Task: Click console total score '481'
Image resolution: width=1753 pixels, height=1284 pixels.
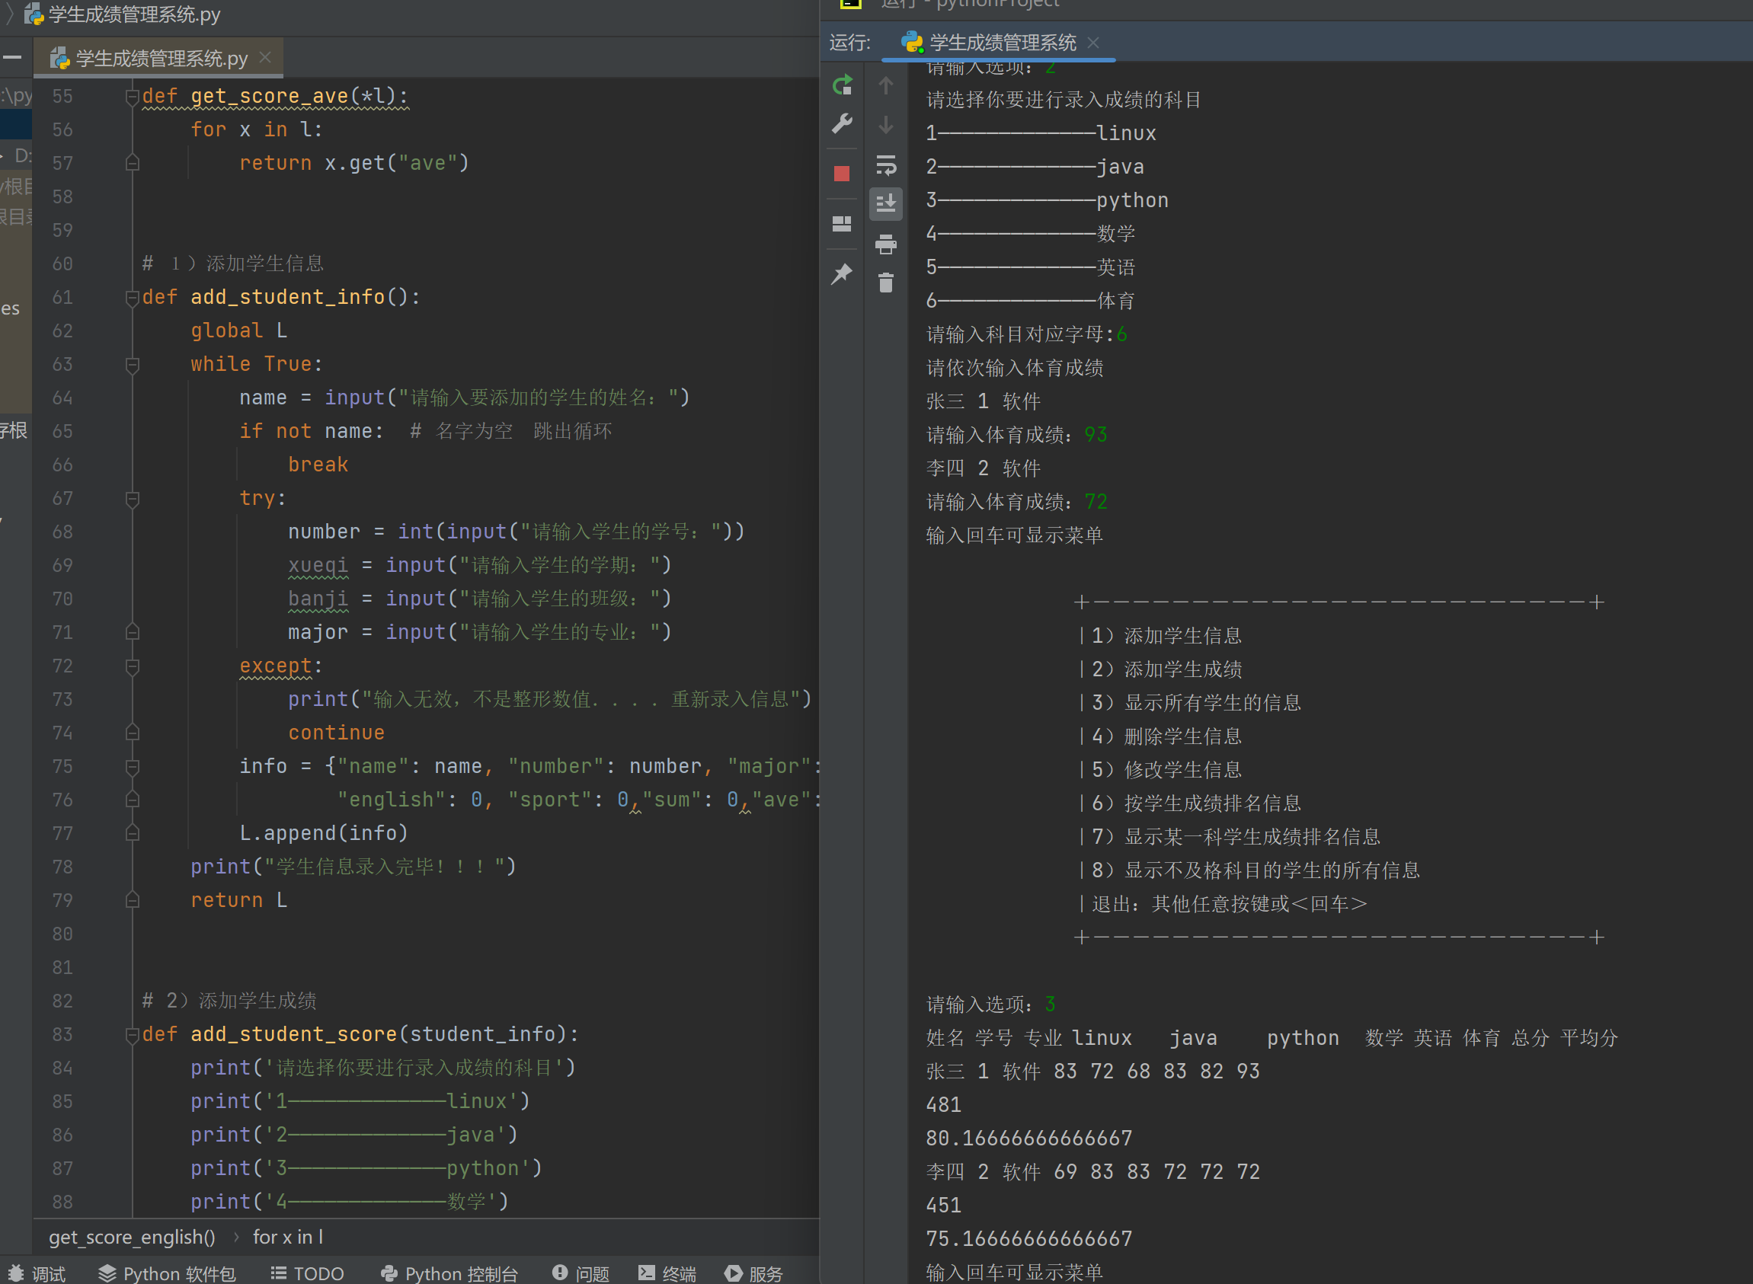Action: click(944, 1104)
